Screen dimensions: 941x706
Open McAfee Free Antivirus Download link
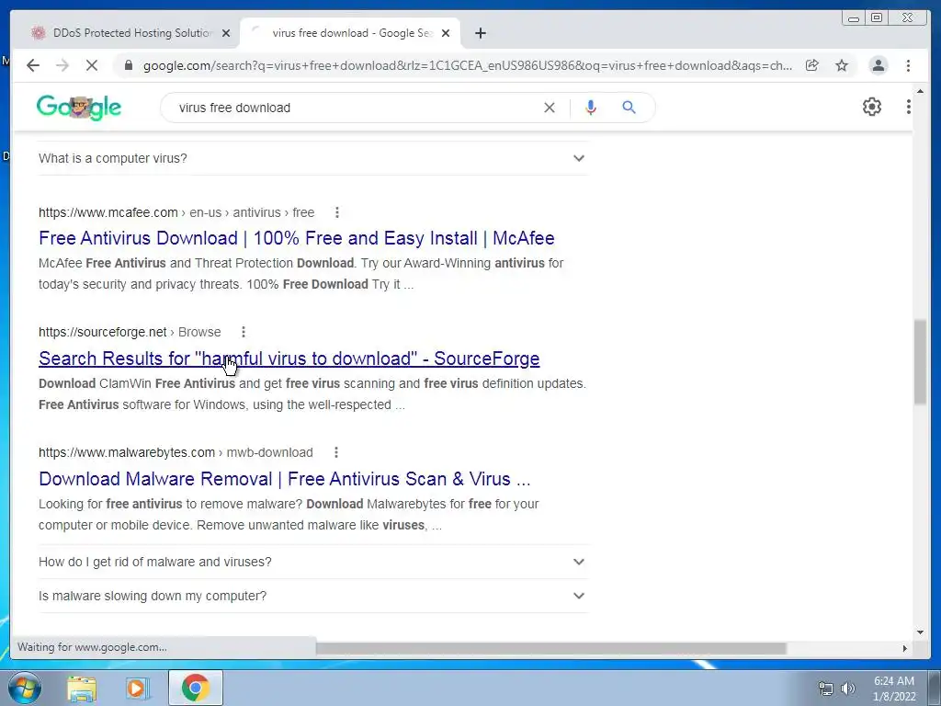click(x=297, y=238)
